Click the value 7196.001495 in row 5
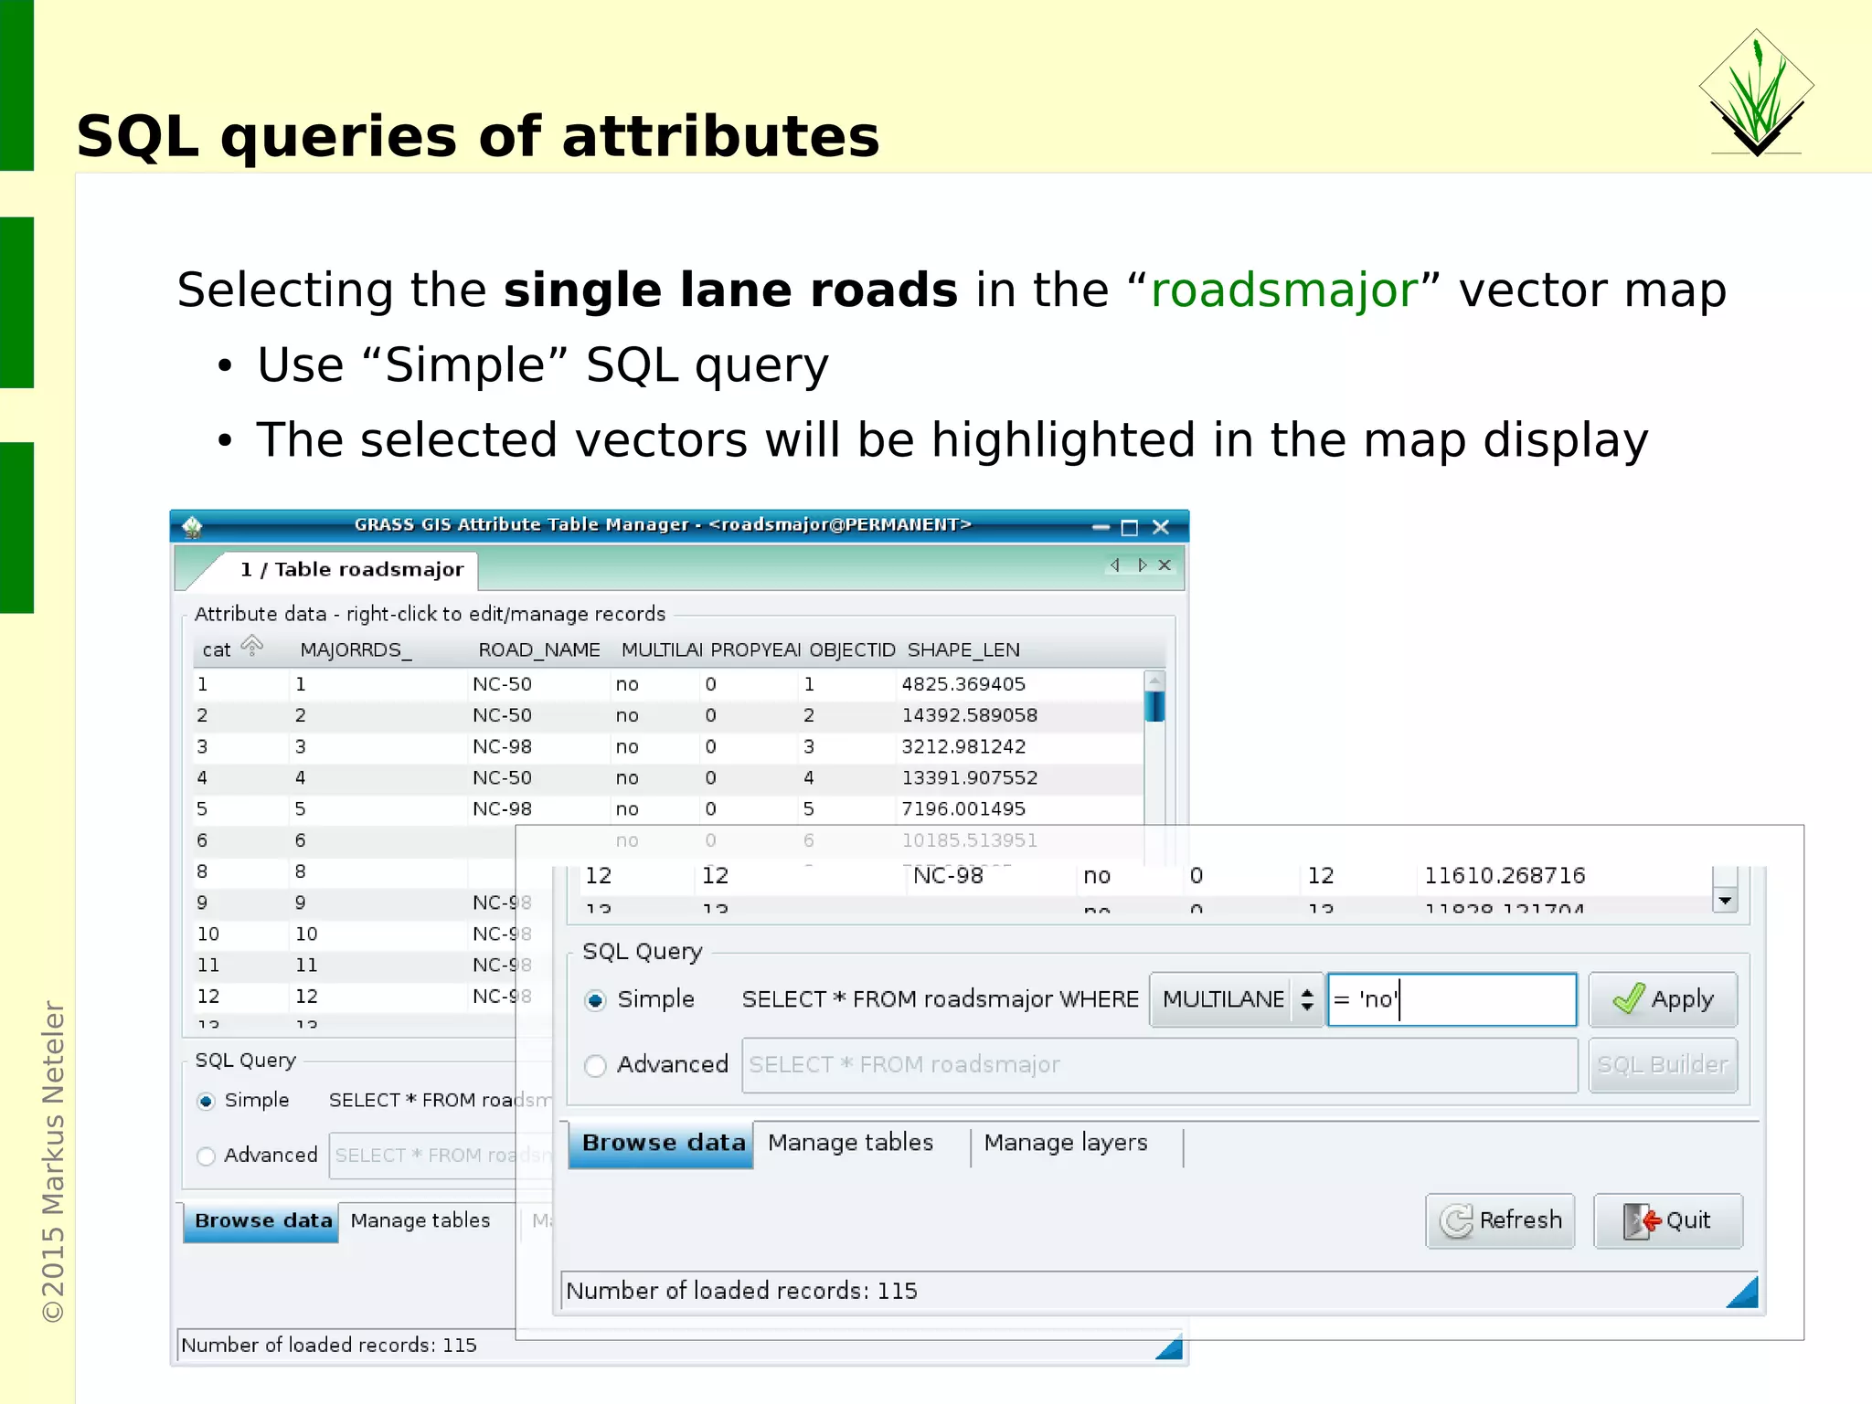The width and height of the screenshot is (1872, 1404). point(963,808)
